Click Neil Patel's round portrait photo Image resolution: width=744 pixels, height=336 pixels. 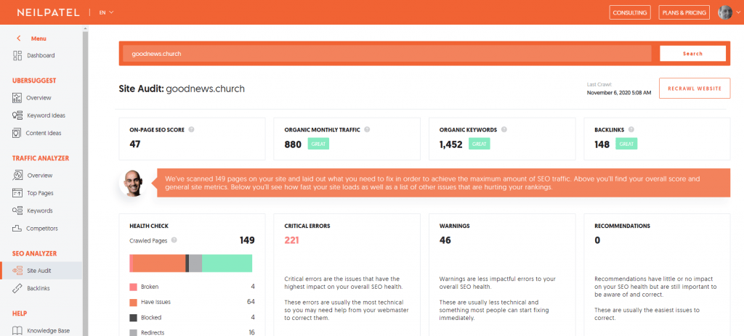132,184
